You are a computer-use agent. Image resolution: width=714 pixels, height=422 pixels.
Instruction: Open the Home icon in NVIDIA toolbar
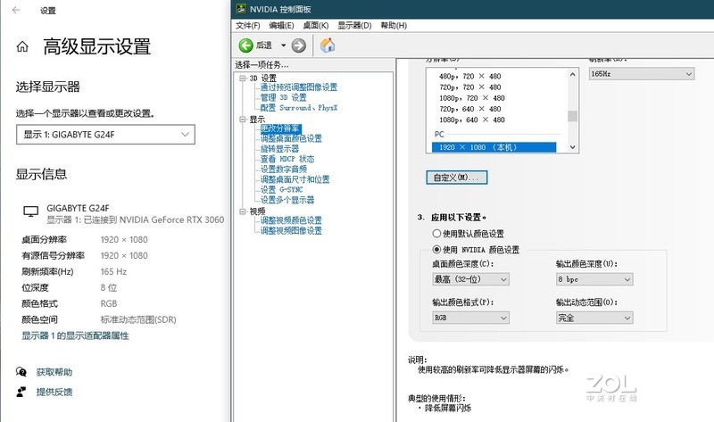click(328, 46)
